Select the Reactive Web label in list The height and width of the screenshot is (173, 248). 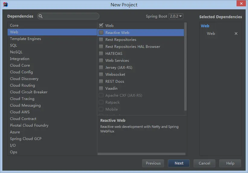click(118, 32)
